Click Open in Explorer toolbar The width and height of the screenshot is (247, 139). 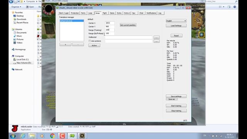(x=30, y=7)
